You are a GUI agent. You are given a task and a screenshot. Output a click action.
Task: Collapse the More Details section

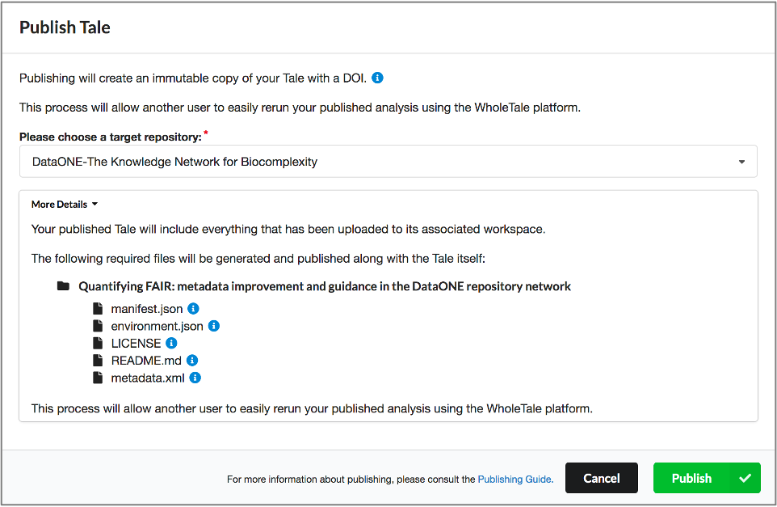tap(65, 205)
